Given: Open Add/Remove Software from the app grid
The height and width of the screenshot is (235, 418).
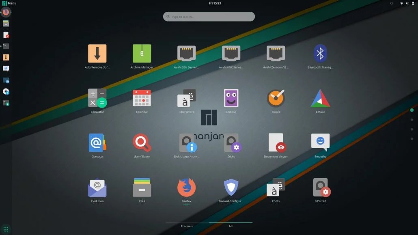Looking at the screenshot, I should point(97,56).
